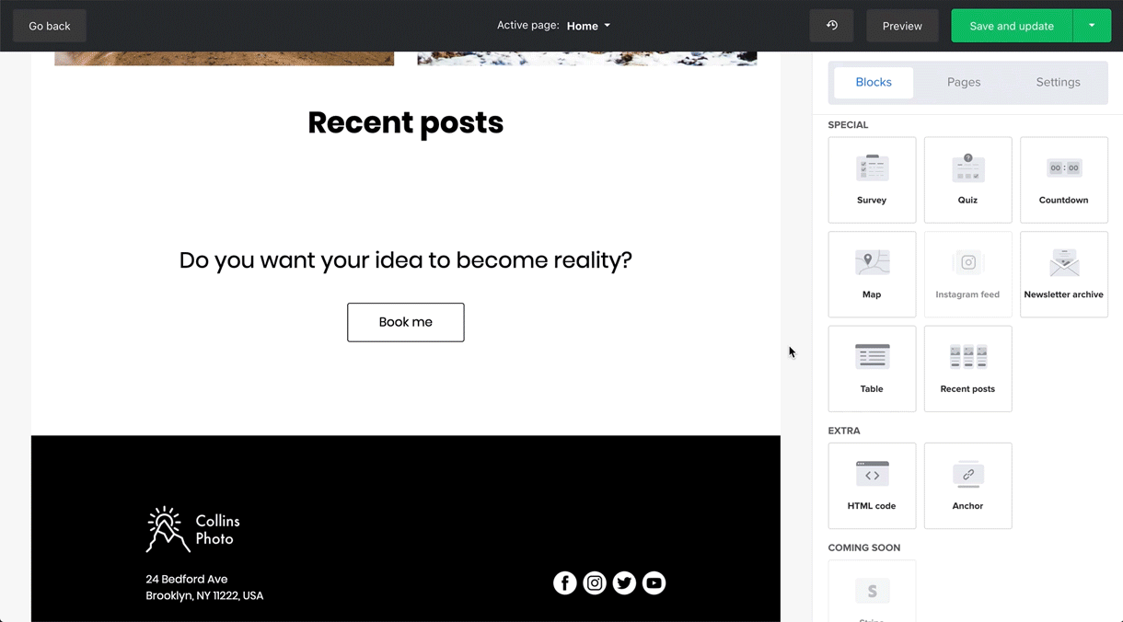Image resolution: width=1123 pixels, height=622 pixels.
Task: Select the Table block
Action: pos(871,368)
